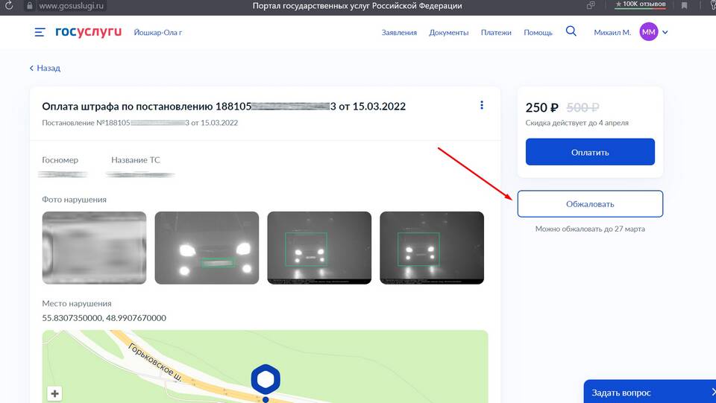Open the Документы menu item
This screenshot has width=716, height=403.
tap(449, 33)
